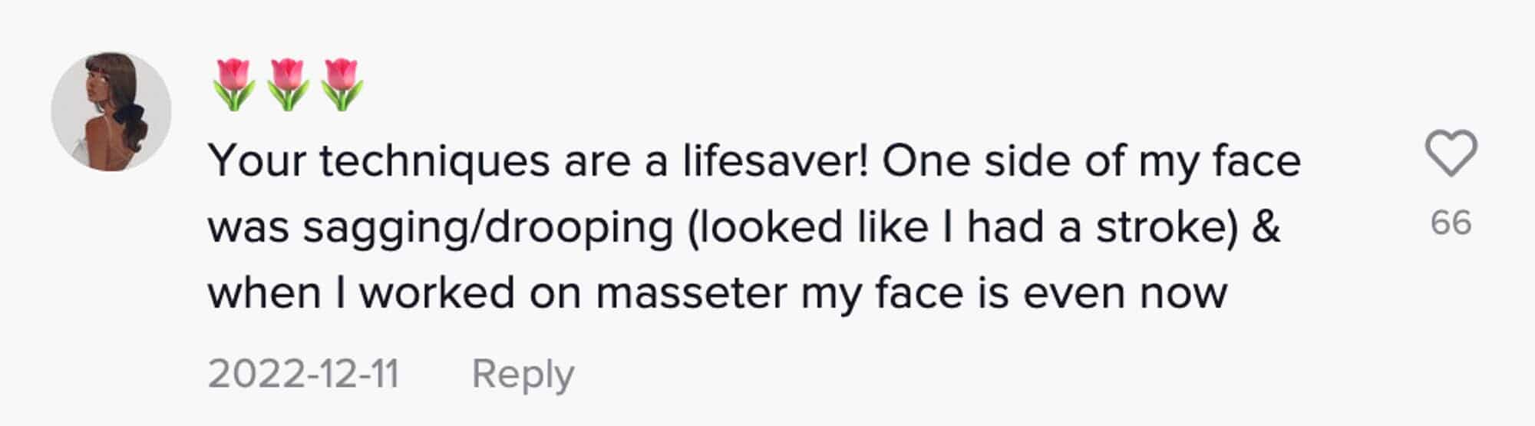Click the ampersand ending the second line
The width and height of the screenshot is (1535, 426).
(x=1266, y=228)
